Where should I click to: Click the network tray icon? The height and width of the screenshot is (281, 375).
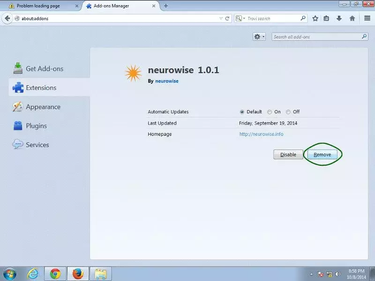click(x=330, y=274)
